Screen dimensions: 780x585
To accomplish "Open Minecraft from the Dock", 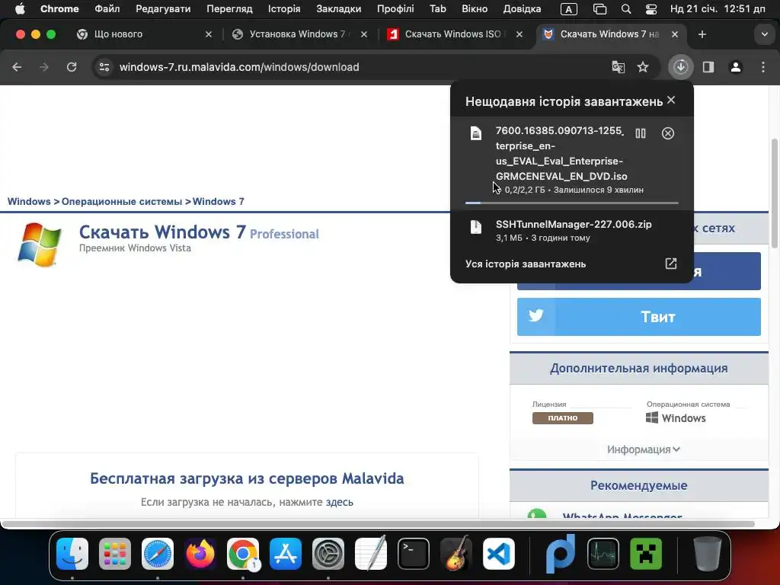I will coord(646,554).
